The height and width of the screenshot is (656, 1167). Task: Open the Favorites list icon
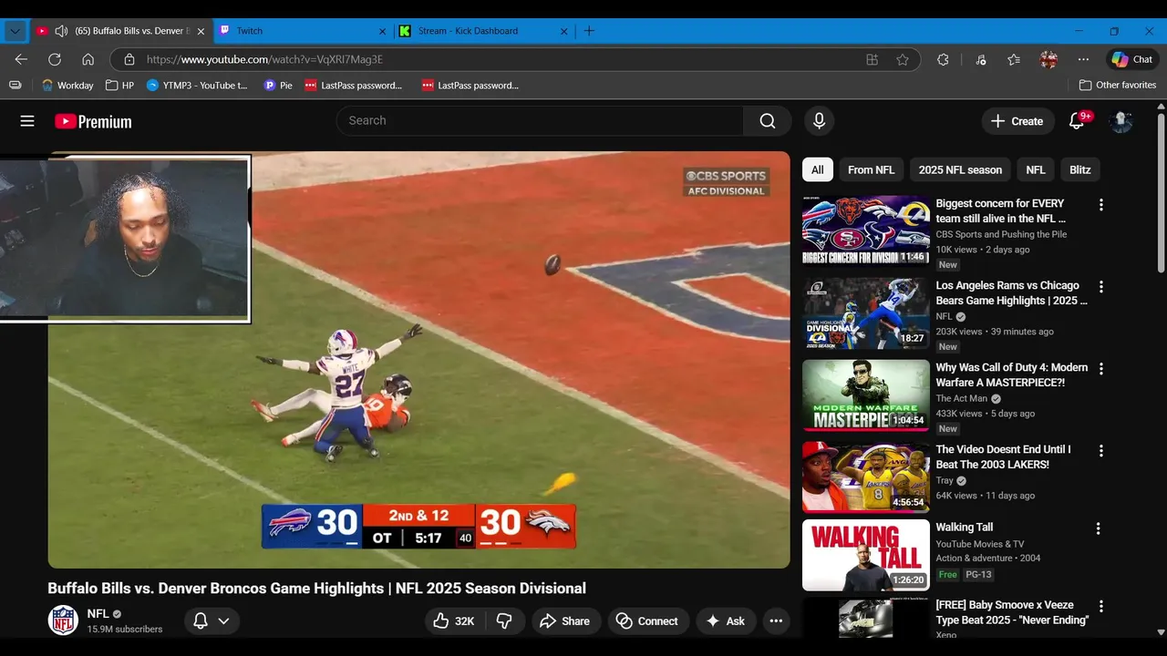(x=1014, y=59)
